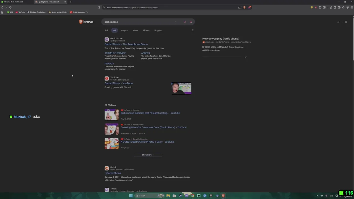Select the All search tab
Screen dimensions: 354x199
(x=114, y=30)
